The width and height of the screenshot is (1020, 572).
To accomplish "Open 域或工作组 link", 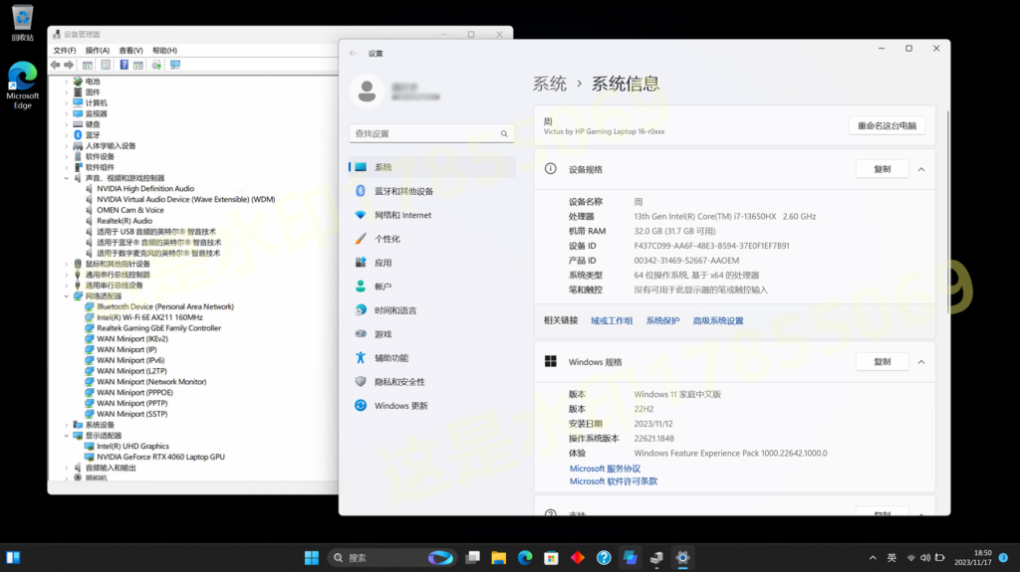I will [x=612, y=321].
